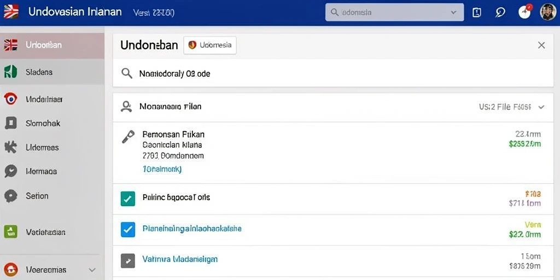560x280 pixels.
Task: Click the flag logo in the header
Action: click(x=11, y=12)
